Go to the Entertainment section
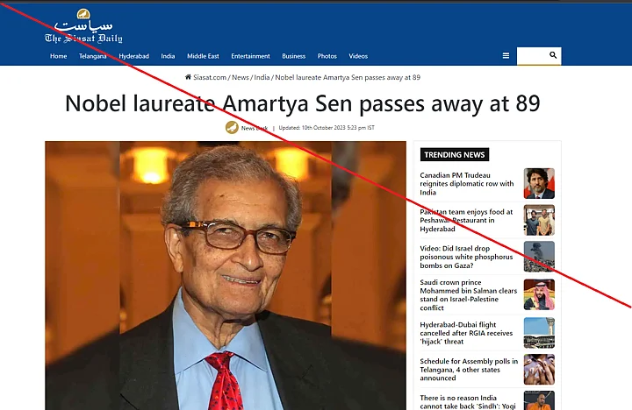632x410 pixels. click(250, 56)
